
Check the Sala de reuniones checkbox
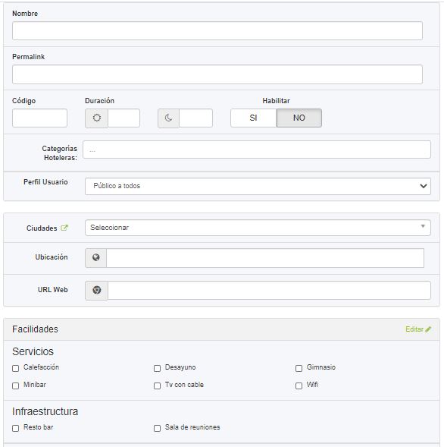click(157, 428)
